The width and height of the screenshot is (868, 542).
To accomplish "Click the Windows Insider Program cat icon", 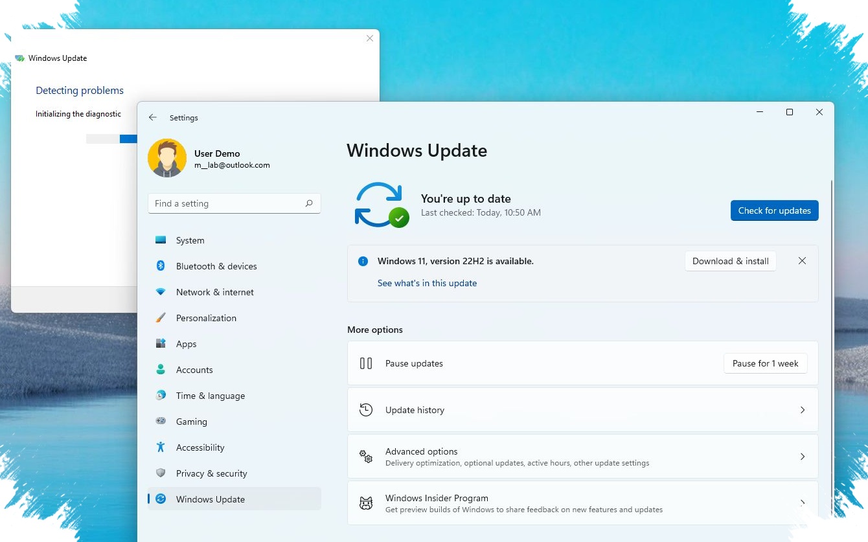I will pos(366,503).
